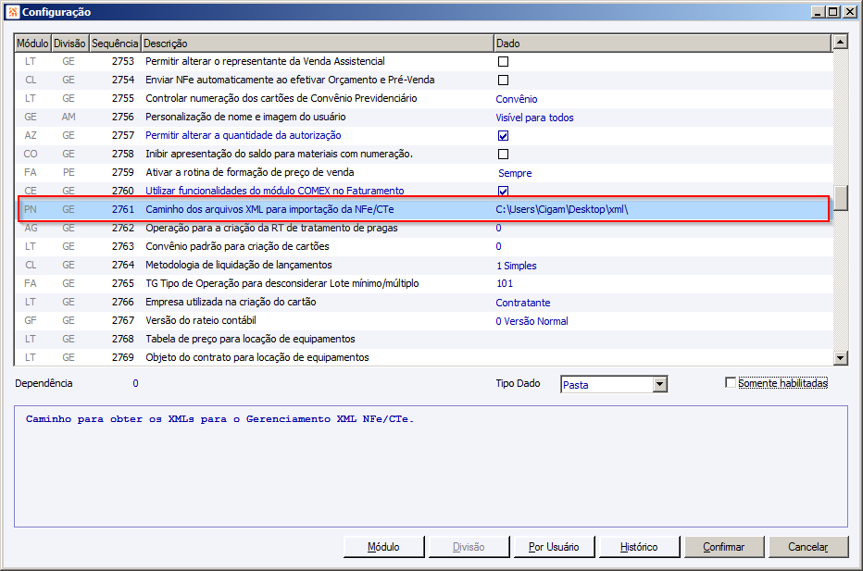Select row 2768 Tabela de preço para locação

423,339
